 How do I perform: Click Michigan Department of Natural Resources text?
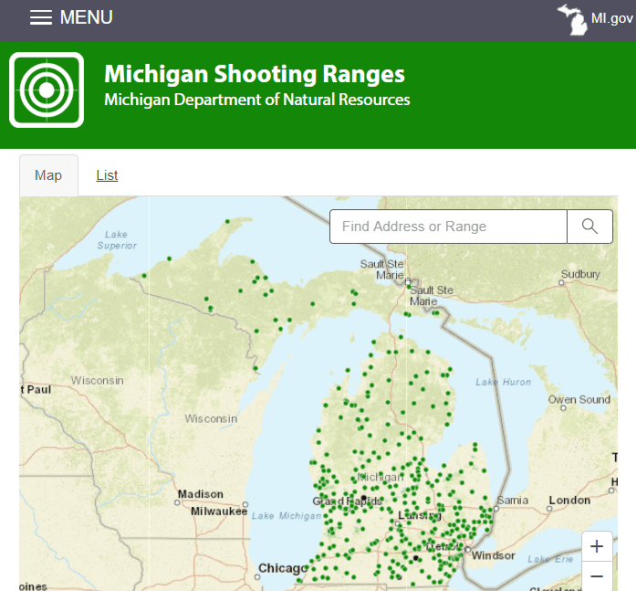pos(257,100)
